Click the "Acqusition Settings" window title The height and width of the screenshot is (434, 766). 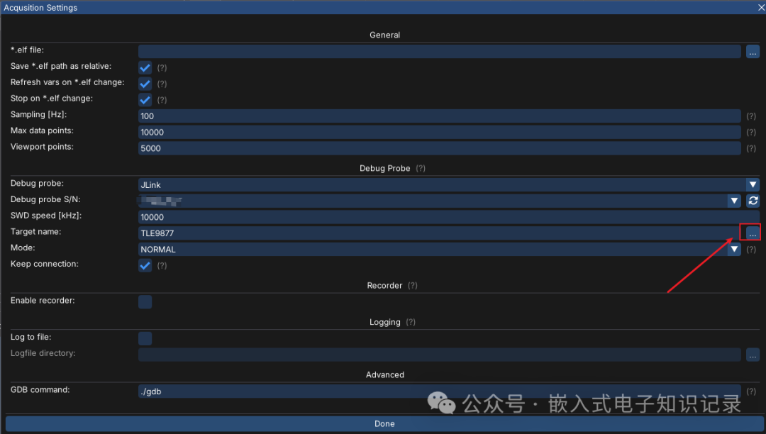tap(40, 8)
